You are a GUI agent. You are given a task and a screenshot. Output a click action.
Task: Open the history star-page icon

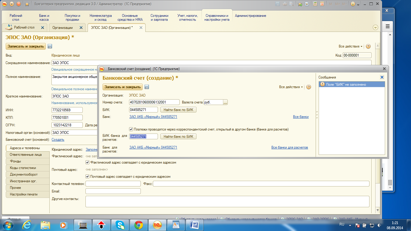[x=307, y=4]
